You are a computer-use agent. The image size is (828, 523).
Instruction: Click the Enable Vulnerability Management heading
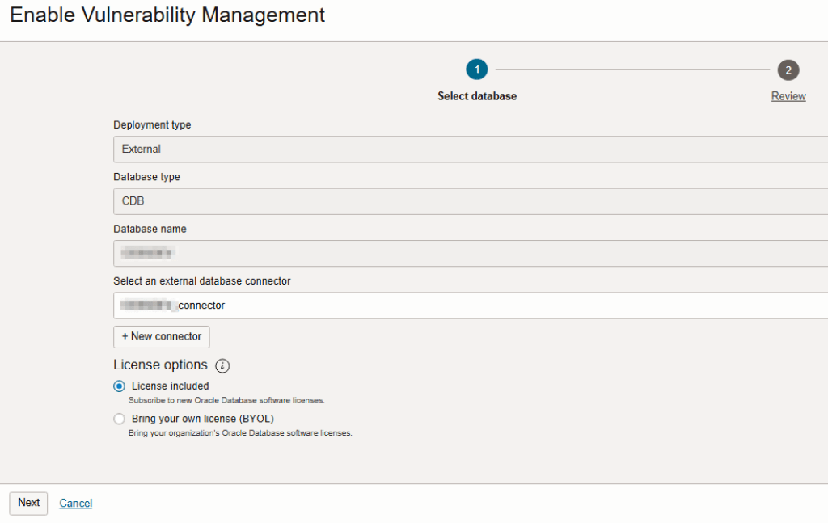tap(167, 15)
